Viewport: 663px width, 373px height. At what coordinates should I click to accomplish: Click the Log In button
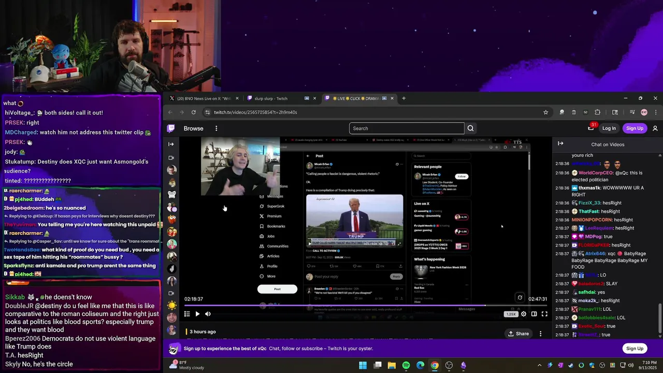pos(609,128)
